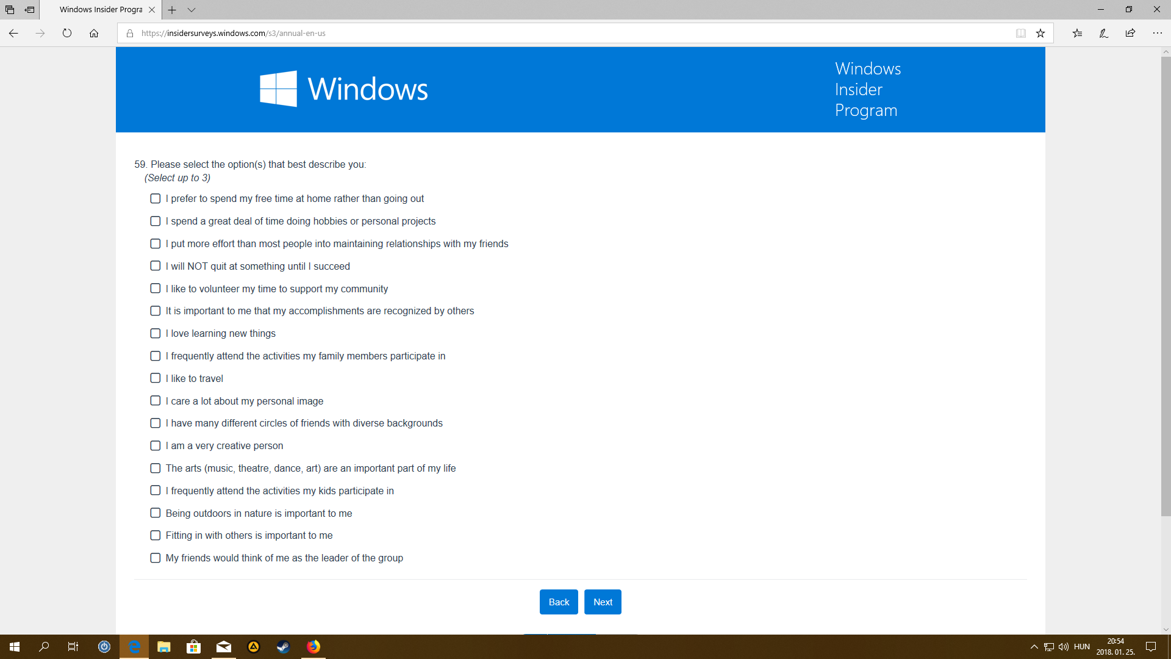
Task: Open the volume tray icon
Action: point(1064,647)
